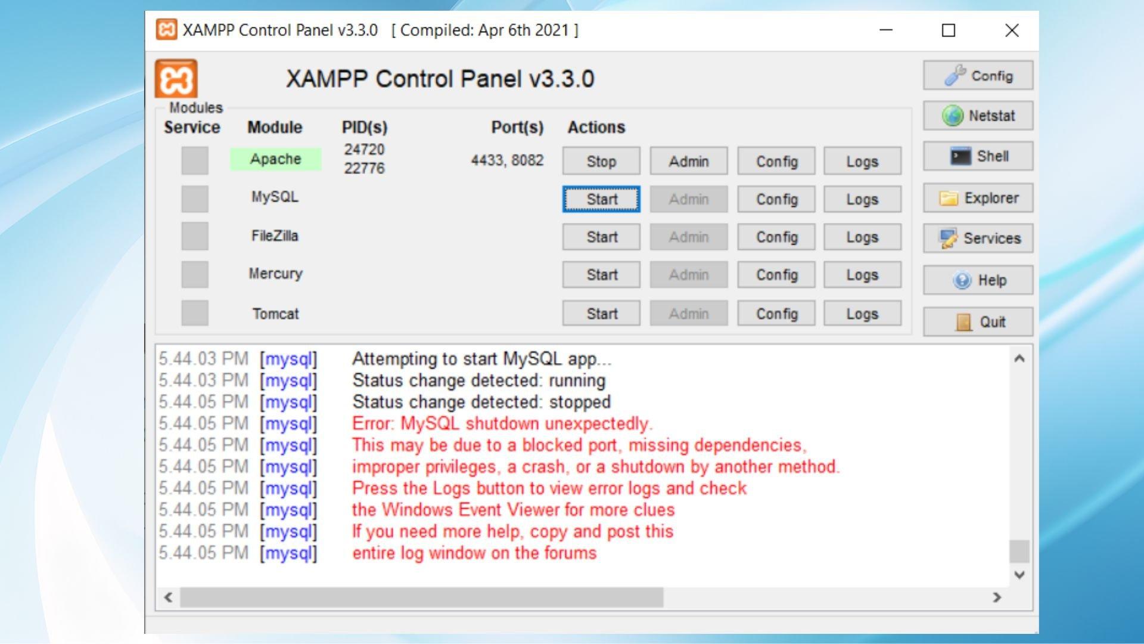Click the MySQL Admin button

click(689, 199)
